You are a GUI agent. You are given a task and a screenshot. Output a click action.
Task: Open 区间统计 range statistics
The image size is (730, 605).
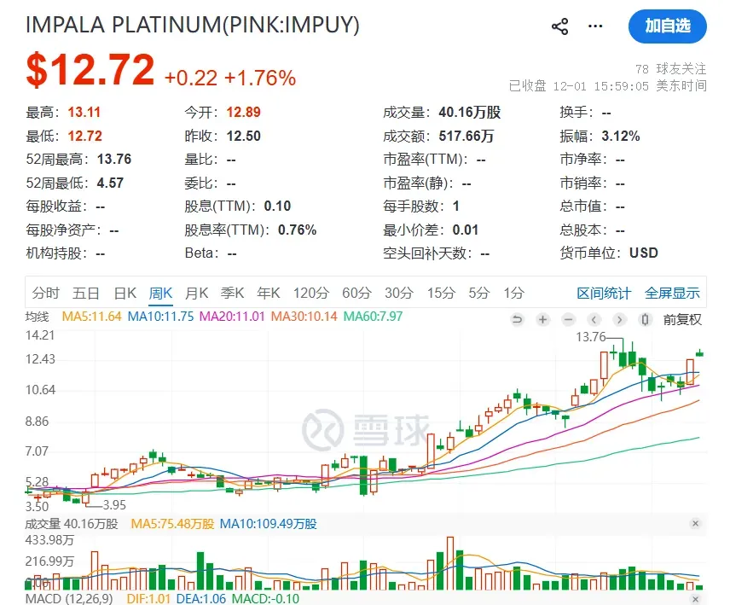click(604, 294)
